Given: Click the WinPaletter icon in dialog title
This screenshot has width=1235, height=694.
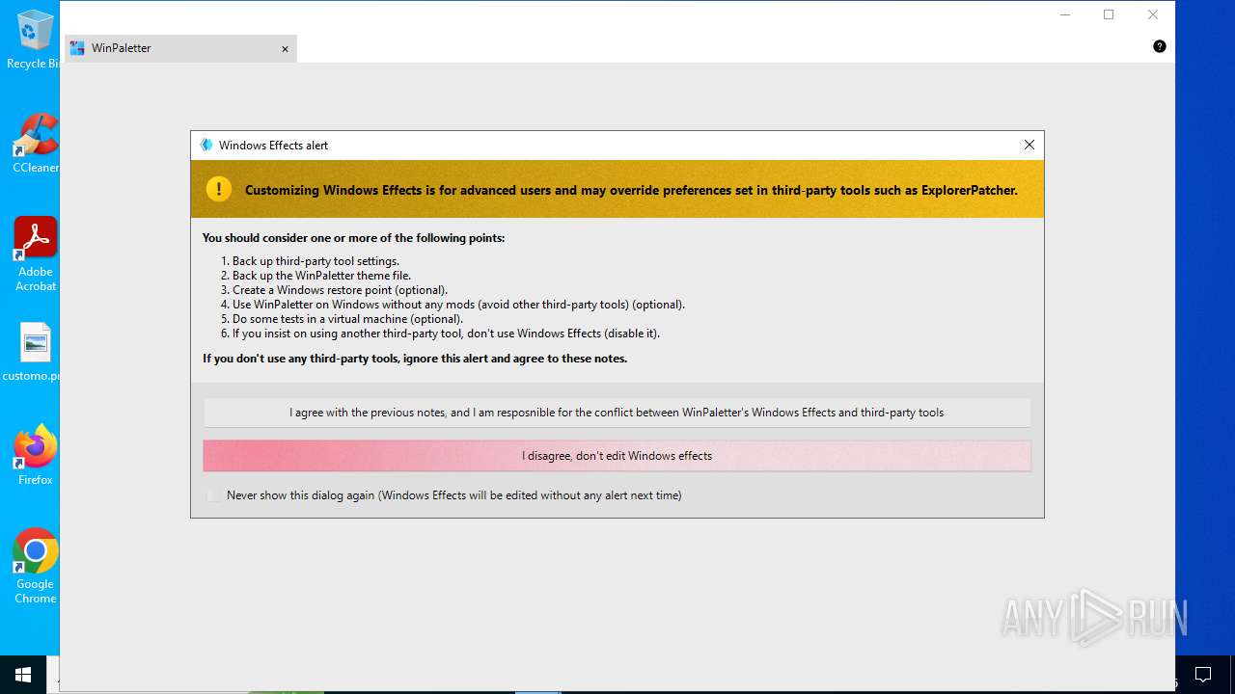Looking at the screenshot, I should (x=206, y=145).
